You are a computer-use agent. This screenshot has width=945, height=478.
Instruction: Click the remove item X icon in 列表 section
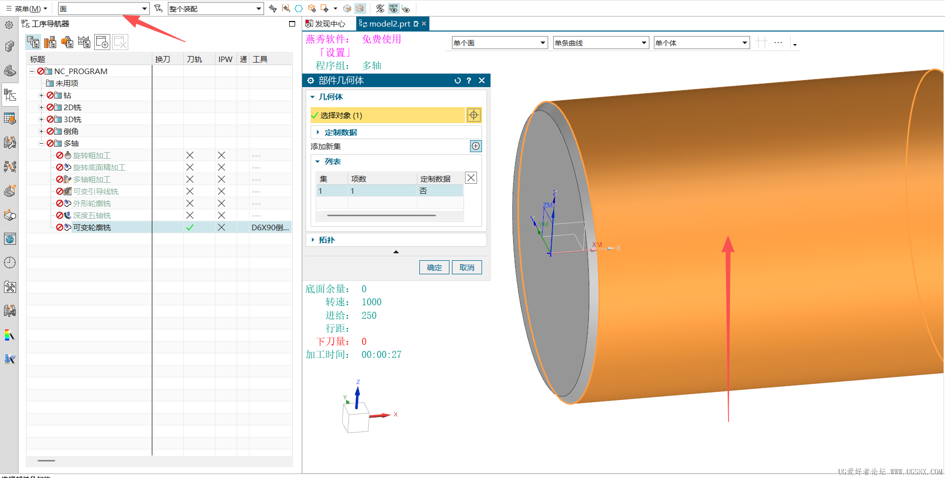point(470,178)
